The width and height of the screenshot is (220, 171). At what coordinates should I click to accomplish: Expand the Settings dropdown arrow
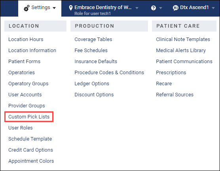[54, 8]
